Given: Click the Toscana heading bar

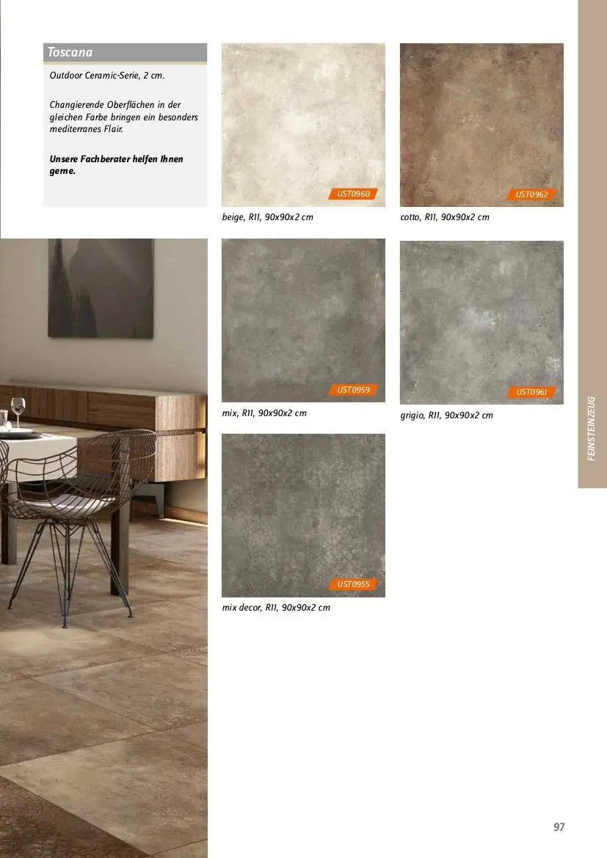Looking at the screenshot, I should coord(126,53).
